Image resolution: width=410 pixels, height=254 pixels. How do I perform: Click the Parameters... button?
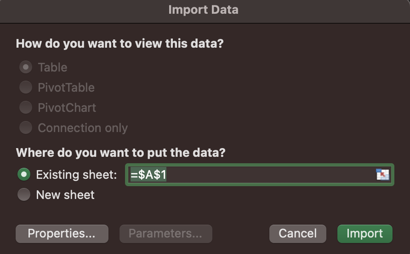(x=165, y=234)
